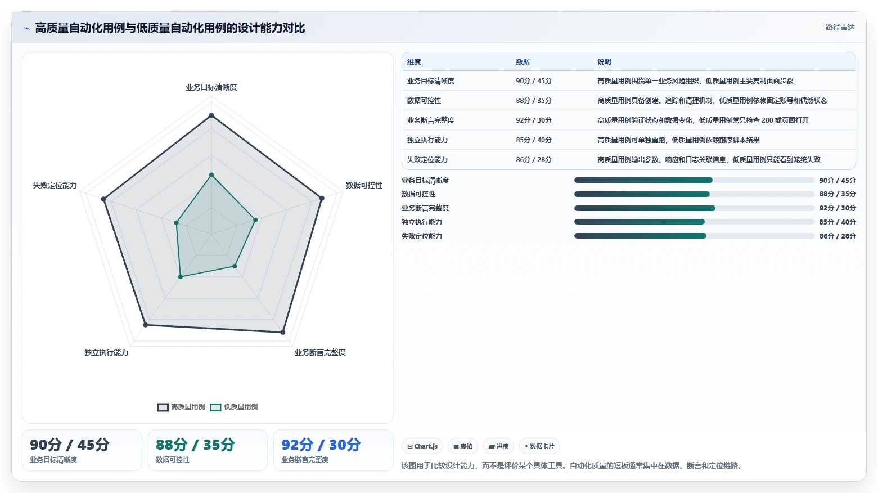Click table value 92分 / 30分
The image size is (878, 493).
[x=534, y=120]
